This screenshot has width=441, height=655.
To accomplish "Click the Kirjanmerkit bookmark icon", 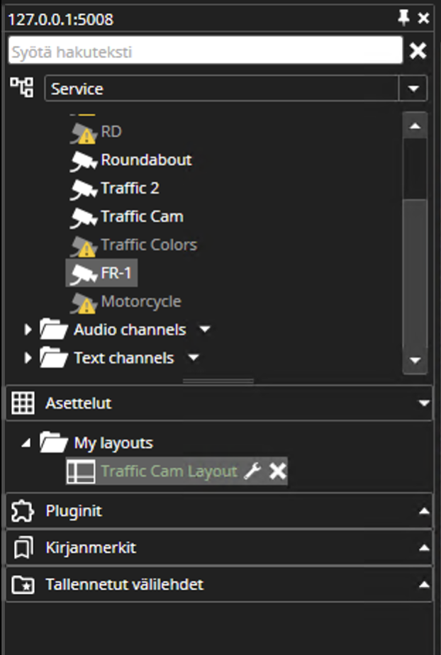I will pyautogui.click(x=22, y=547).
